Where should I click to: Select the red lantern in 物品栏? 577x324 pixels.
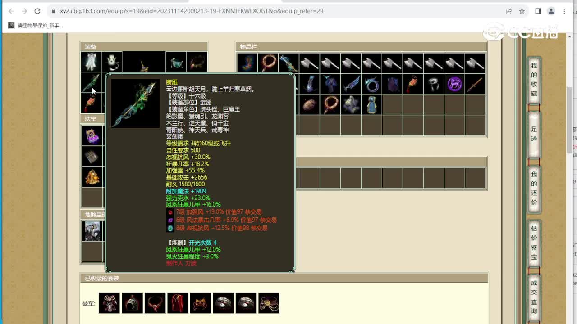click(x=413, y=84)
